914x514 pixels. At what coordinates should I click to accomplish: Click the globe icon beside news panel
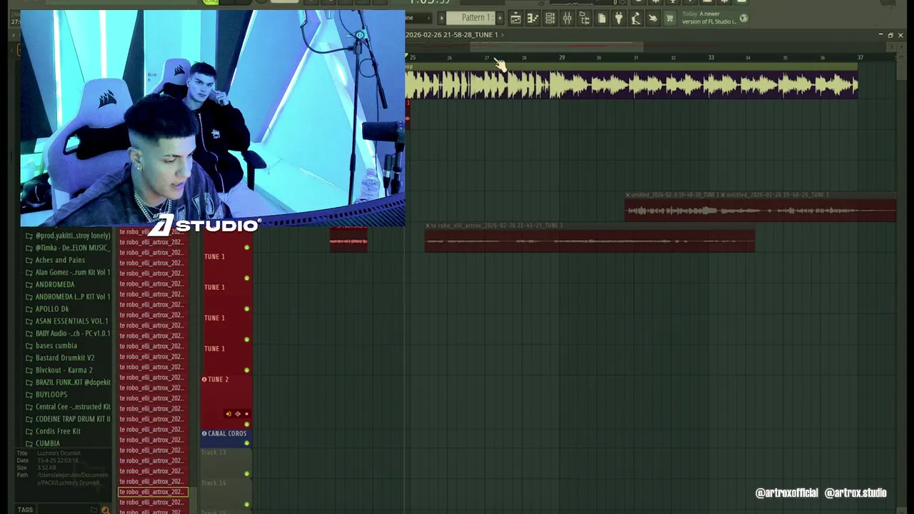coord(743,19)
